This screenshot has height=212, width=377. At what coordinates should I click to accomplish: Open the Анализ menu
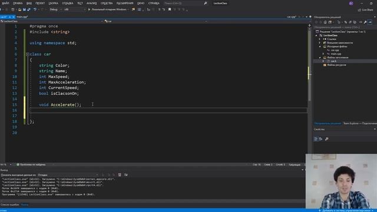pos(91,3)
